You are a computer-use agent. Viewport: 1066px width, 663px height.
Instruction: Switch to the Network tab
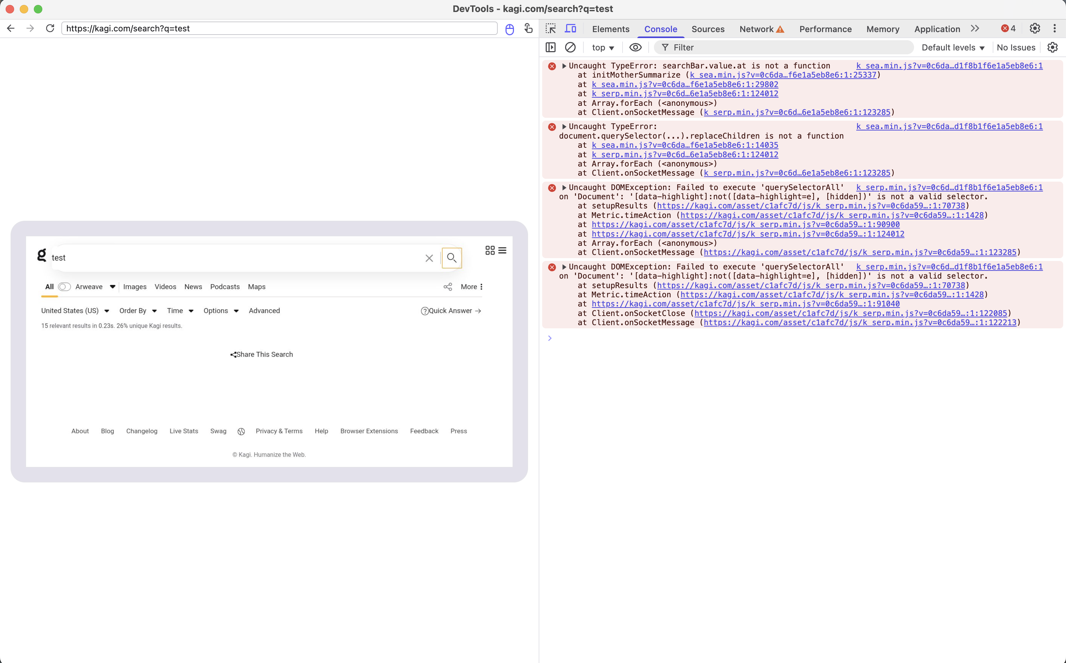tap(756, 29)
